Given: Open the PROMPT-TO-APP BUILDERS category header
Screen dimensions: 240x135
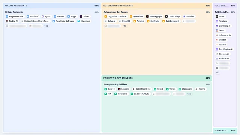Looking at the screenshot, I should tap(157, 78).
